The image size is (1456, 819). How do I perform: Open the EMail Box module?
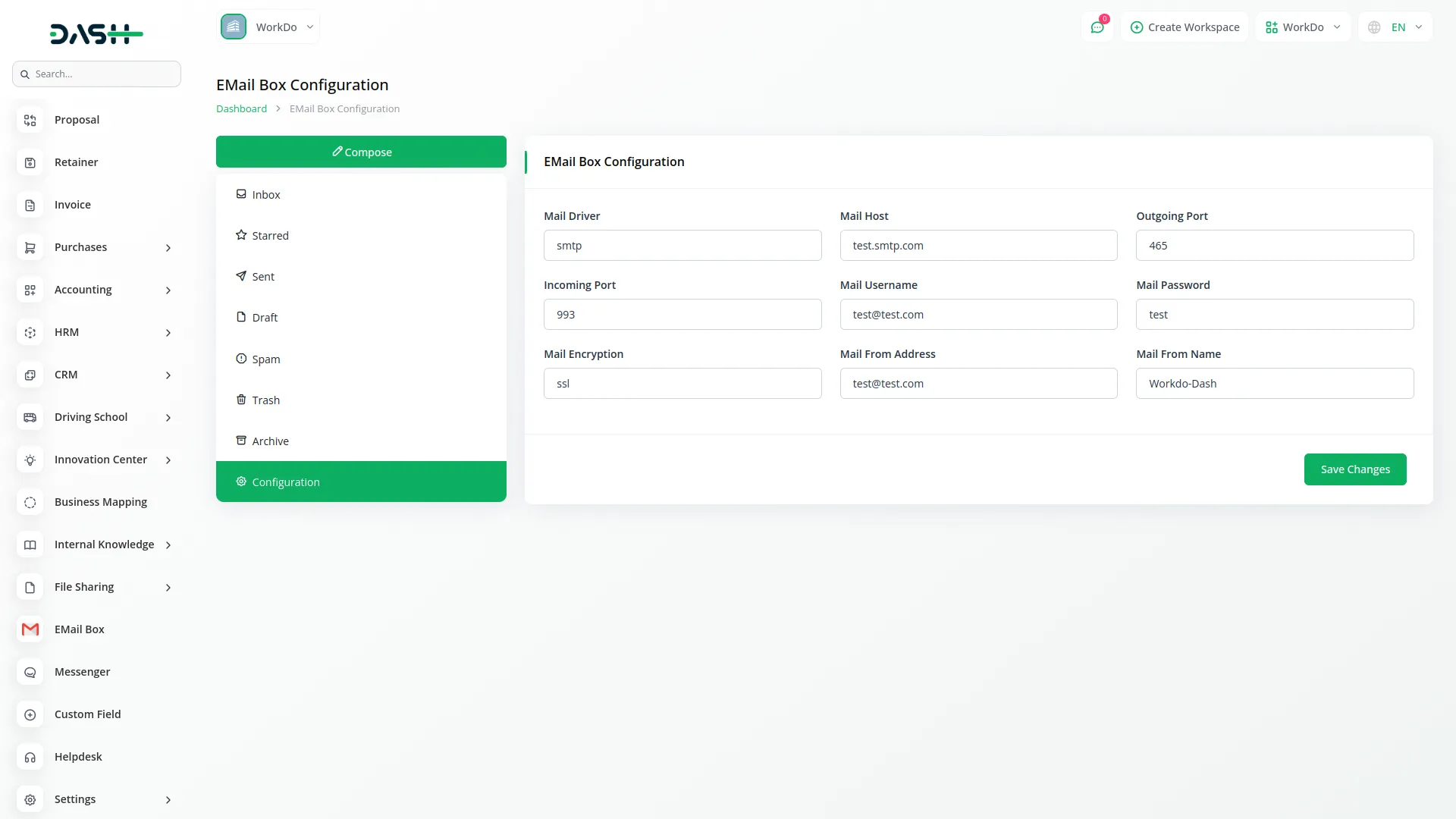(x=79, y=629)
